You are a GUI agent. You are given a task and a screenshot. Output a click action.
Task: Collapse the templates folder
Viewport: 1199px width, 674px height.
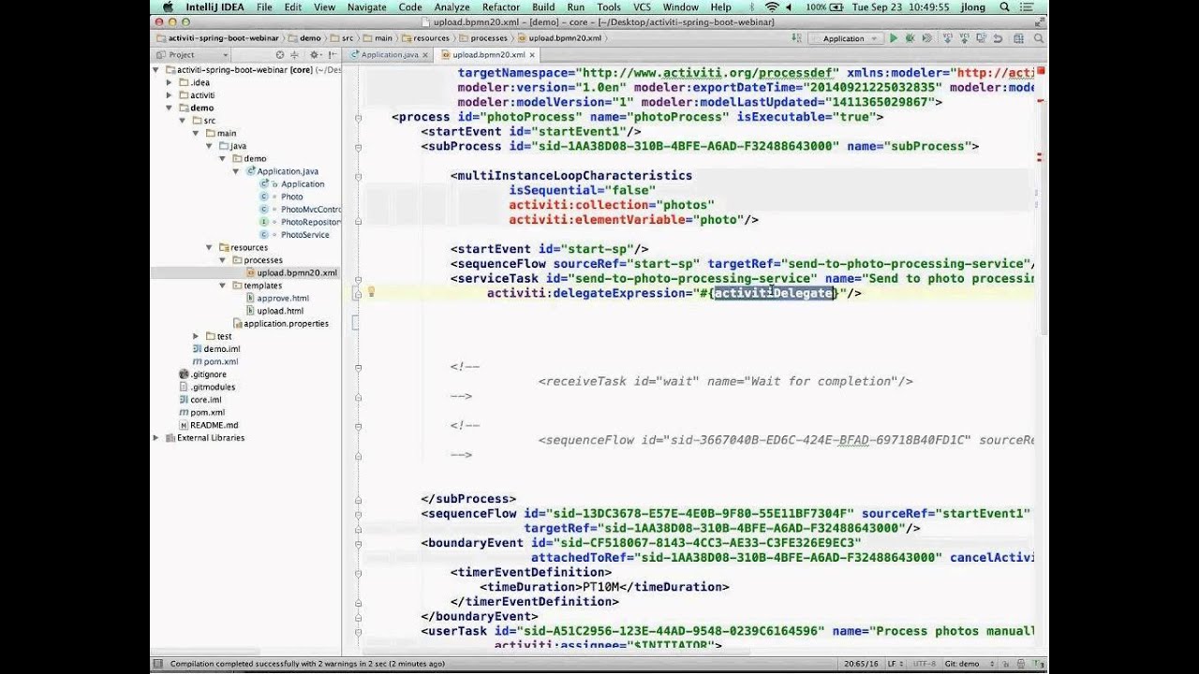coord(223,286)
